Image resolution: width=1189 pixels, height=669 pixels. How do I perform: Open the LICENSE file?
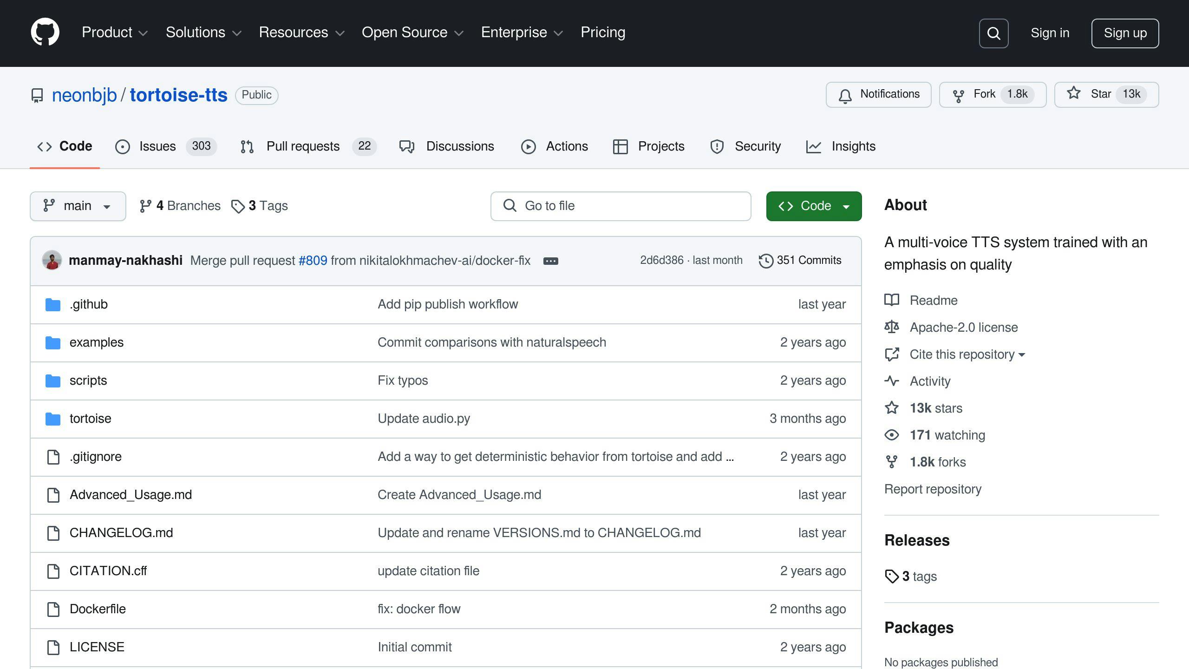tap(97, 647)
